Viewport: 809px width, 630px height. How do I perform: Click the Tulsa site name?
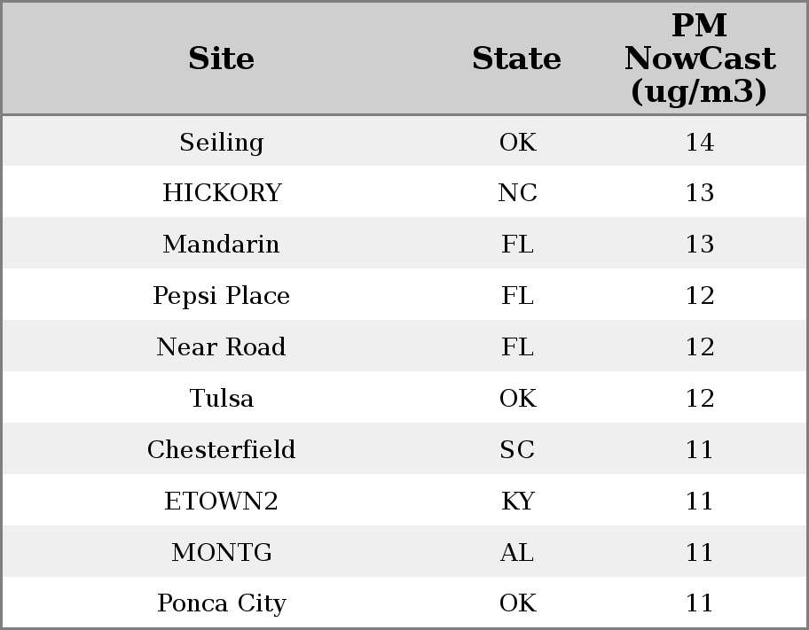222,399
